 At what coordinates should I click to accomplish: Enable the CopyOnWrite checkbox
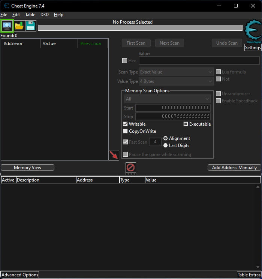126,131
